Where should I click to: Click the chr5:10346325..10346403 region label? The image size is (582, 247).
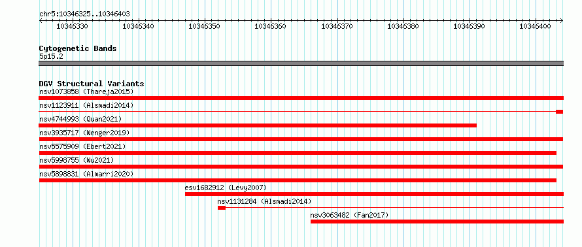tap(84, 14)
